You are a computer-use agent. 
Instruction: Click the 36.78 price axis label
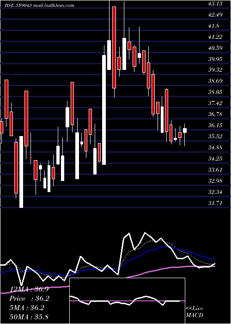(x=216, y=114)
